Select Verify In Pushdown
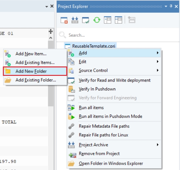The image size is (180, 170). [x=97, y=89]
